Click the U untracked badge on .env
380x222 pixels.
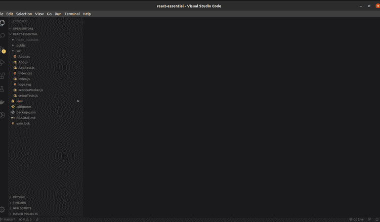coord(78,101)
